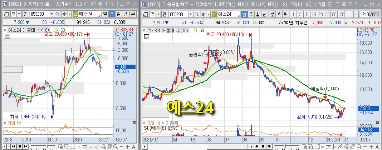Click the text A icon in right bottom toolbar
382x150 pixels.
point(377,146)
